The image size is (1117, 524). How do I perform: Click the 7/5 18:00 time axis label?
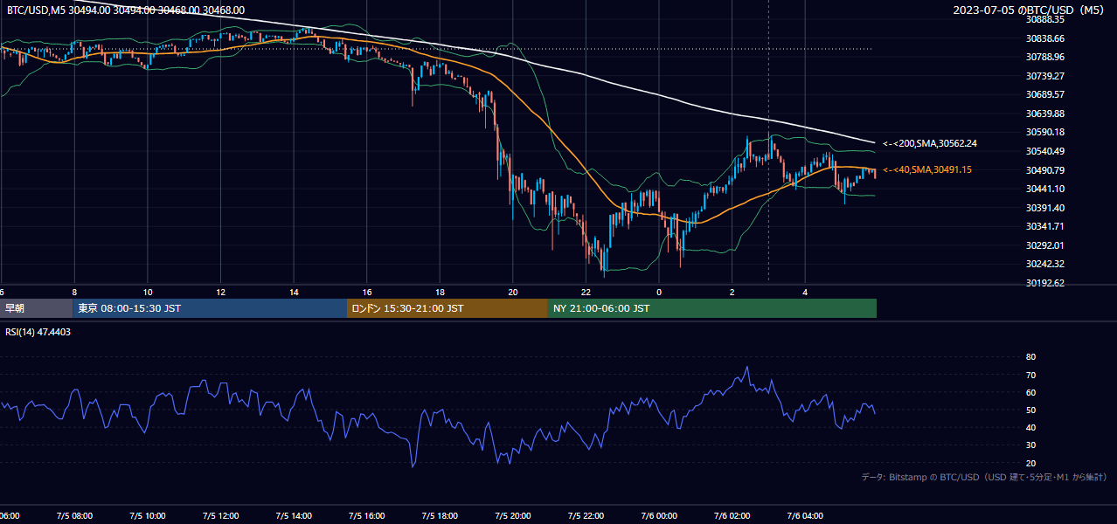coord(440,516)
